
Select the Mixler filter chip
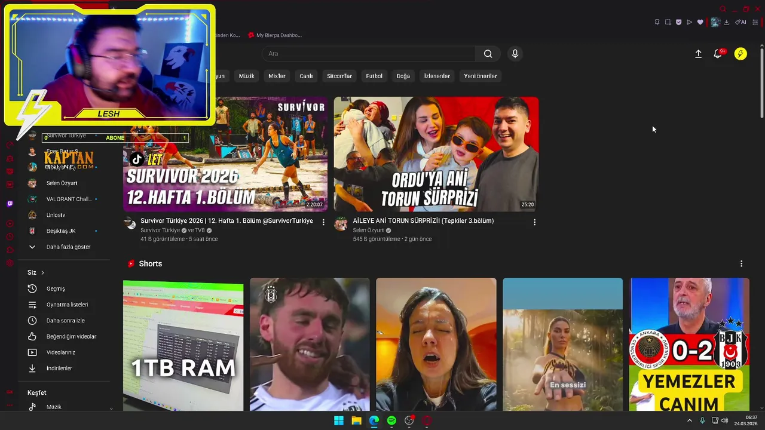(x=277, y=76)
